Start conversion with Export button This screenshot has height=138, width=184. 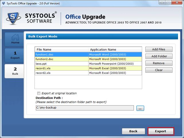(x=161, y=131)
